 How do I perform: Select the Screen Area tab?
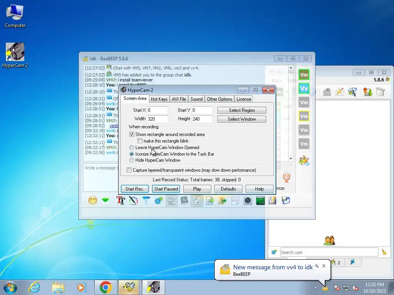pos(135,98)
